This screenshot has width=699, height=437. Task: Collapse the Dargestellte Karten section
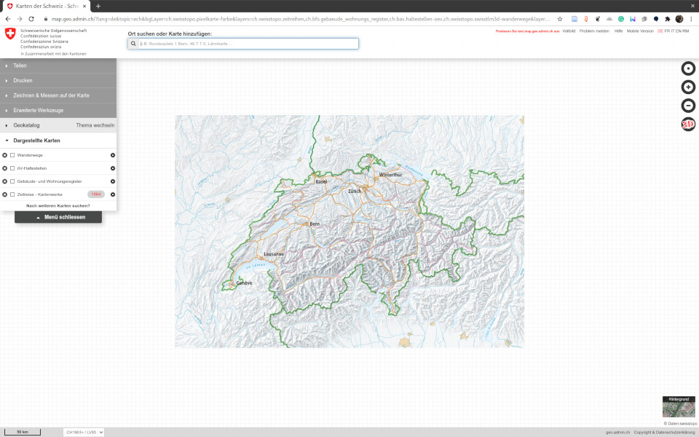[x=36, y=141]
